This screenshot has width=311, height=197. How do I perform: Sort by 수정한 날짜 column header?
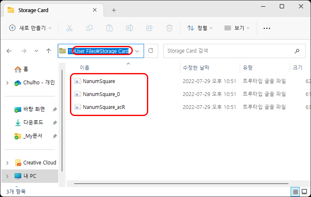coord(196,68)
